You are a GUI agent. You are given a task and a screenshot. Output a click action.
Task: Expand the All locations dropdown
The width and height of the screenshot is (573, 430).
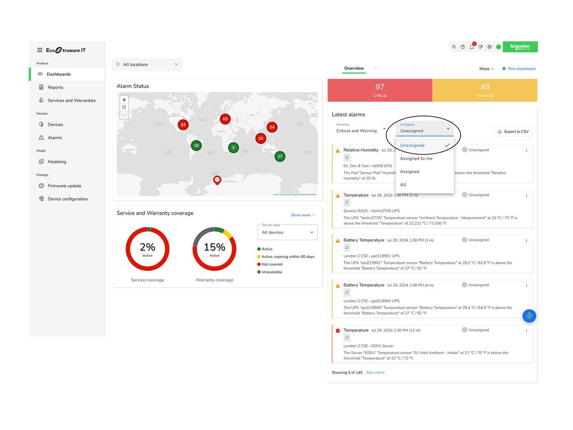[147, 64]
